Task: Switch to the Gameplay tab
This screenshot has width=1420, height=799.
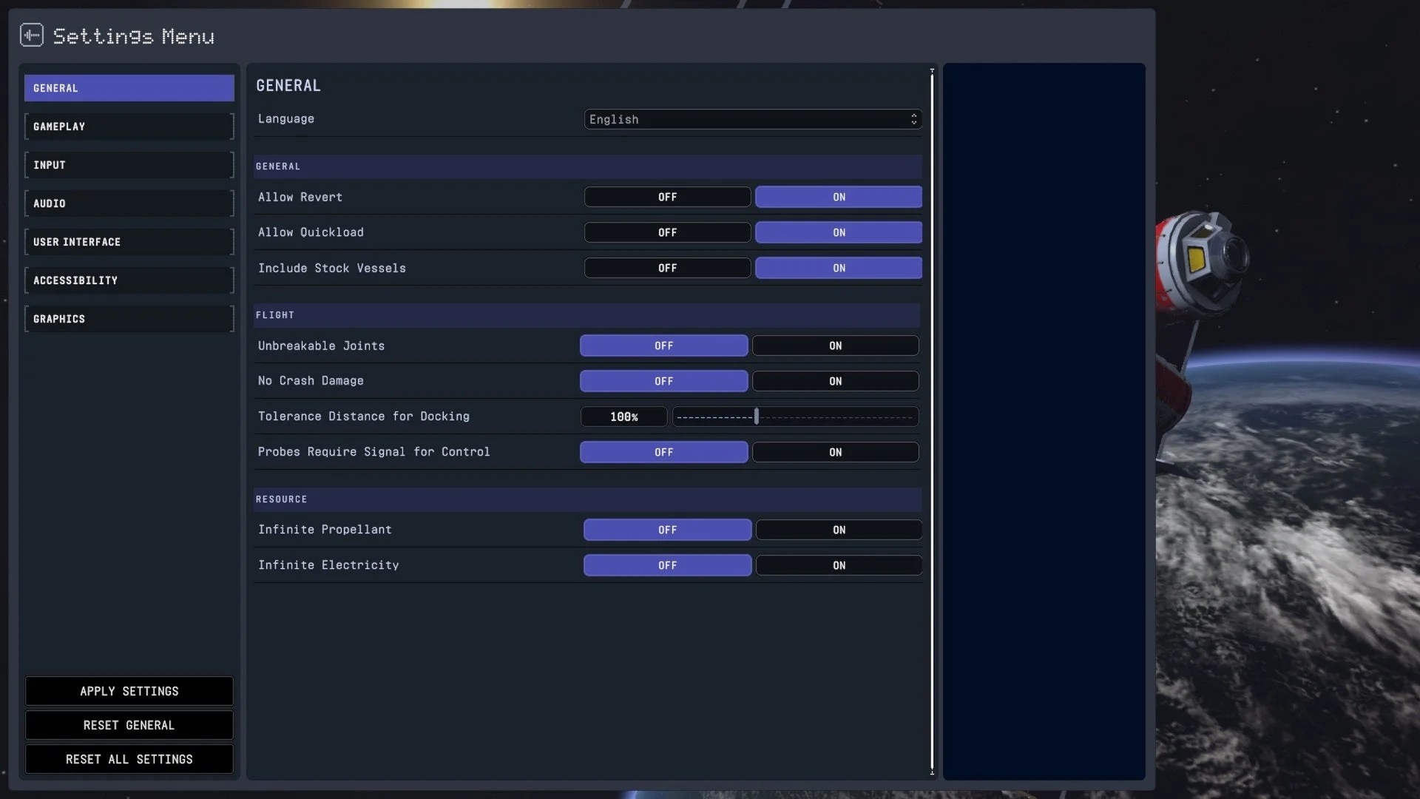Action: coord(129,126)
